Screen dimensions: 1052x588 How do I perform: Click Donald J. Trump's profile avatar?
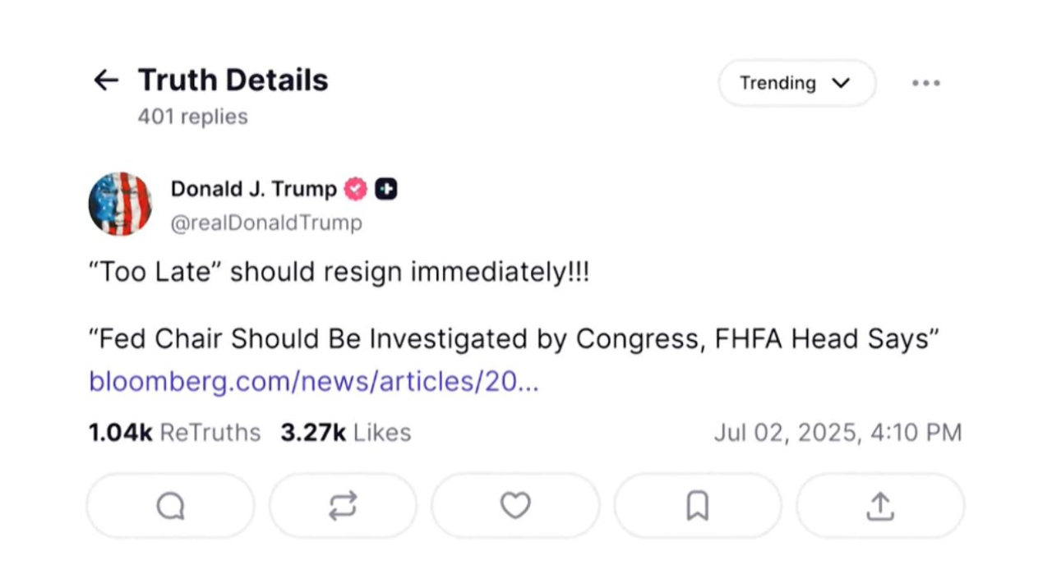click(120, 204)
